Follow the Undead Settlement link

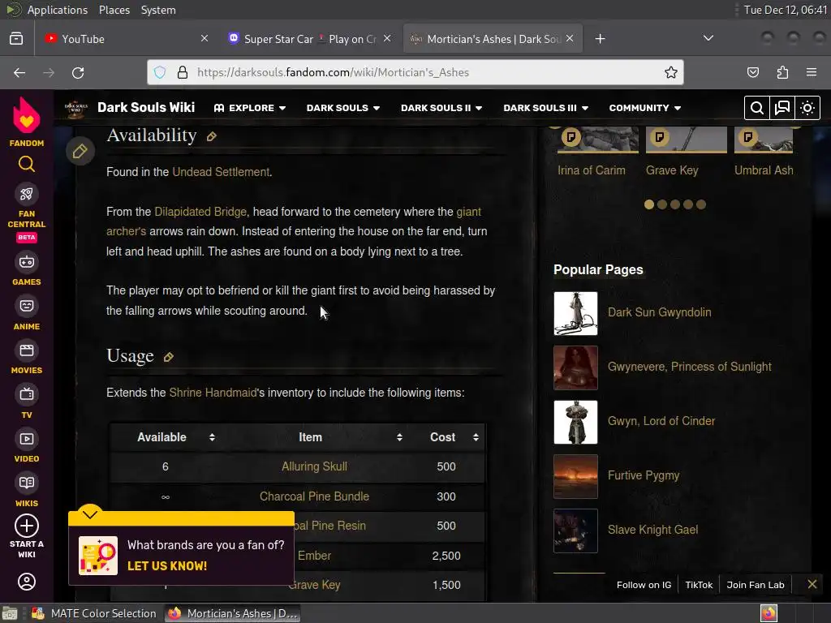221,172
